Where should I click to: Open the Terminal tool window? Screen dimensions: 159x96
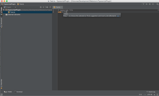click(18, 92)
